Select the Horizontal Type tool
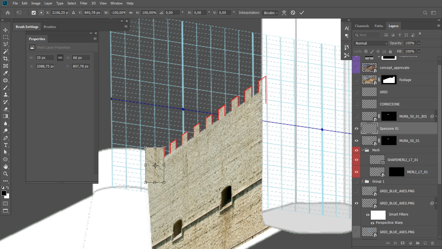Screen dimensions: 442x249 tap(6, 145)
